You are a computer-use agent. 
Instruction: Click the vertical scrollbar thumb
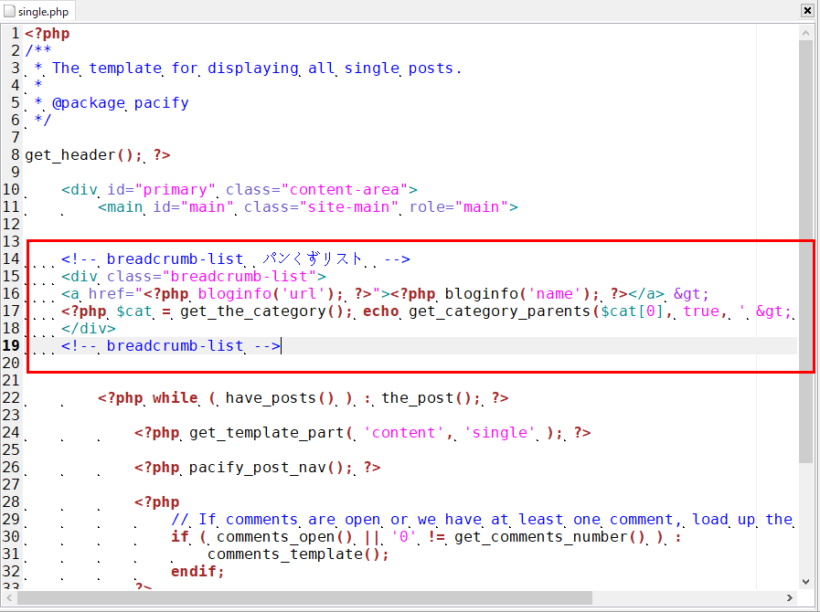tap(805, 251)
